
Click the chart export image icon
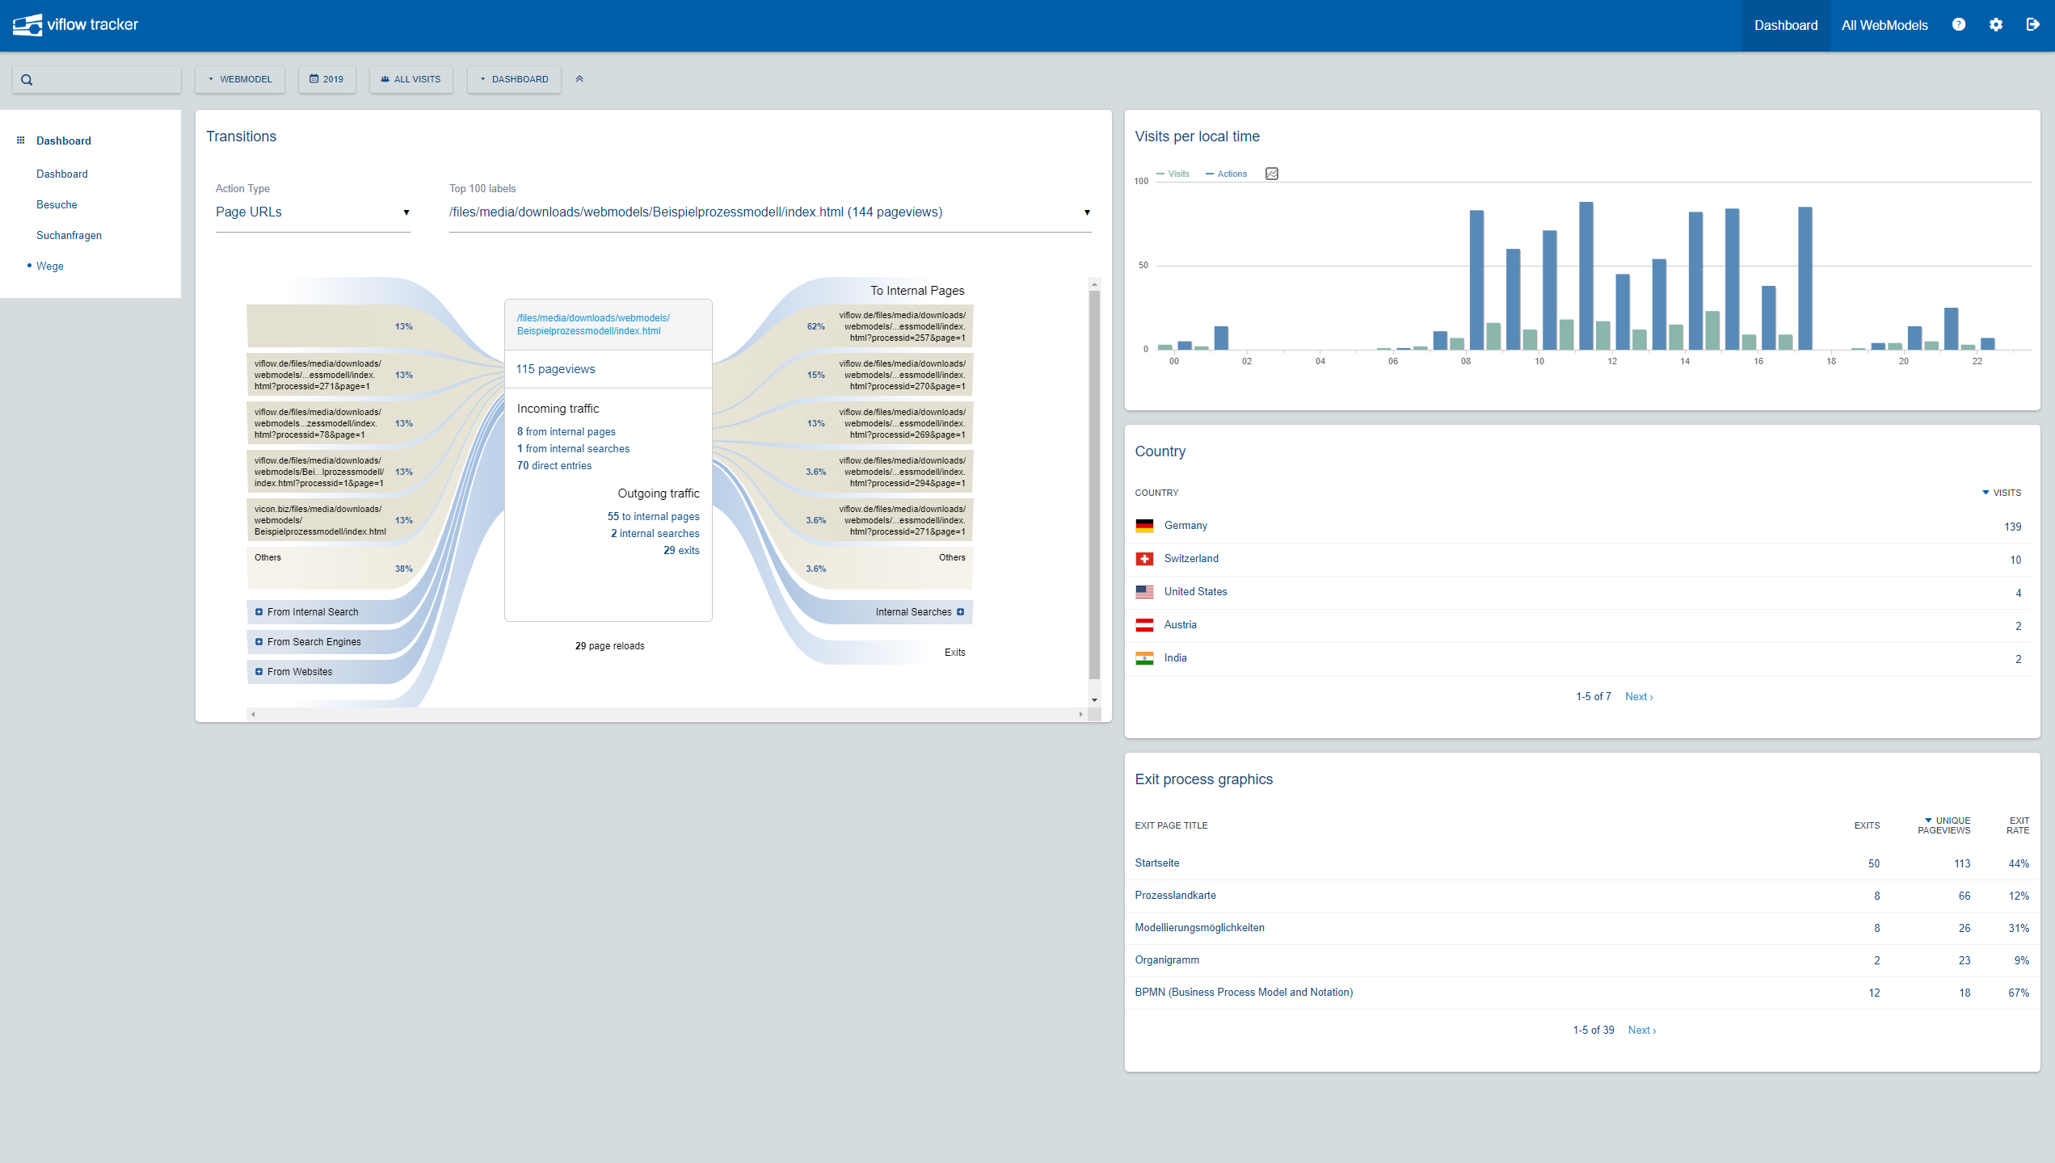click(x=1272, y=174)
